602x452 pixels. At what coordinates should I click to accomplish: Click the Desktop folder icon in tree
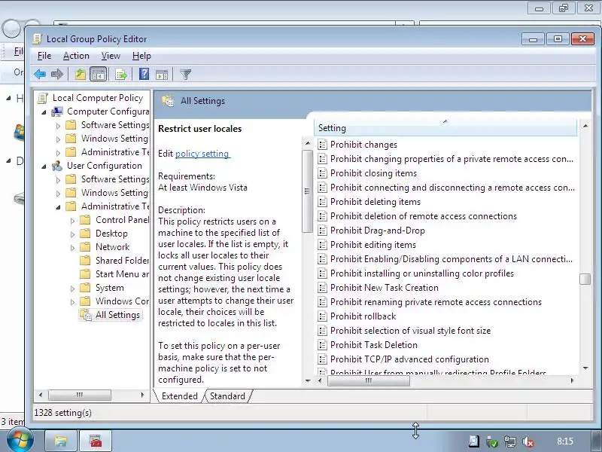(85, 234)
